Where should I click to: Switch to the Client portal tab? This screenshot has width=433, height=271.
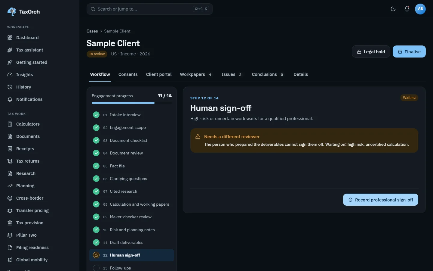[159, 74]
